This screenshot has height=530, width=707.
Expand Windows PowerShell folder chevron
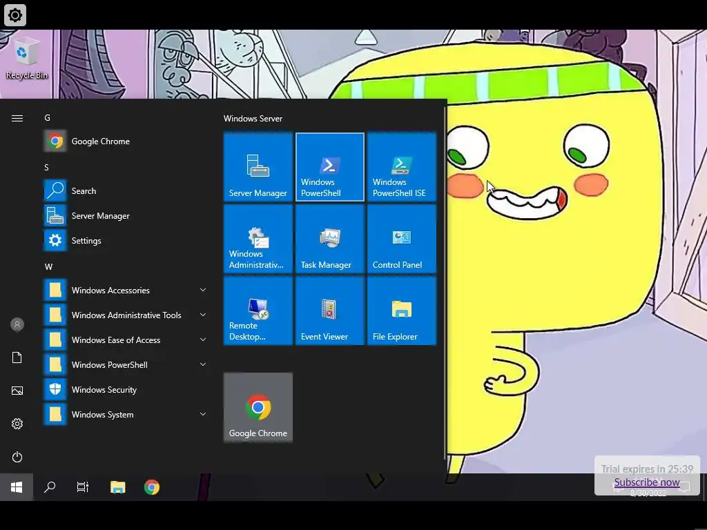[203, 364]
